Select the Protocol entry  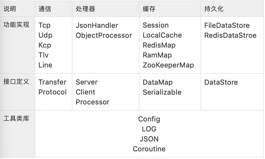coord(52,92)
